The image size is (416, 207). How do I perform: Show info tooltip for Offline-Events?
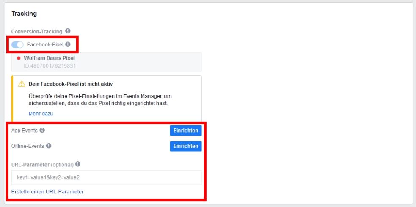click(x=49, y=146)
